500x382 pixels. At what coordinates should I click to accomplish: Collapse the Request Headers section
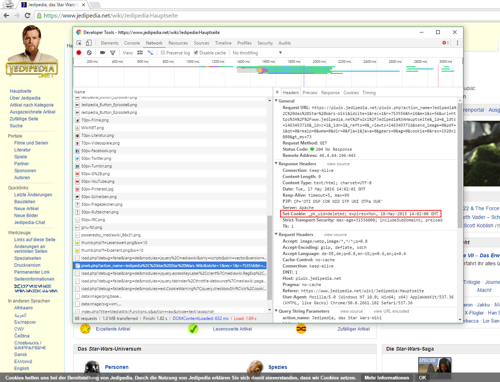point(276,234)
